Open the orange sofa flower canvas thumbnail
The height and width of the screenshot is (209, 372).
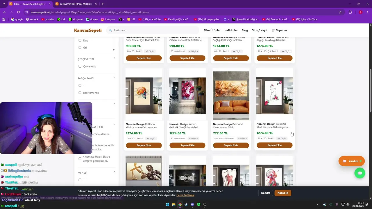pos(231,96)
